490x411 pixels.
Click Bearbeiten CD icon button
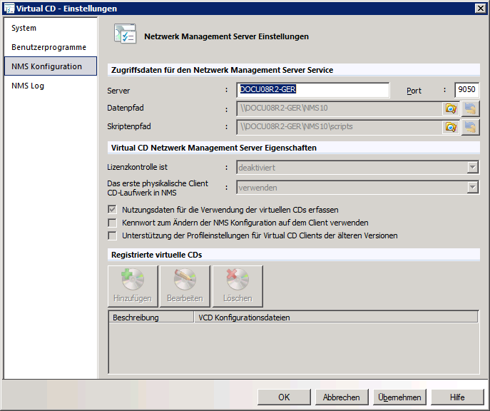(x=185, y=286)
